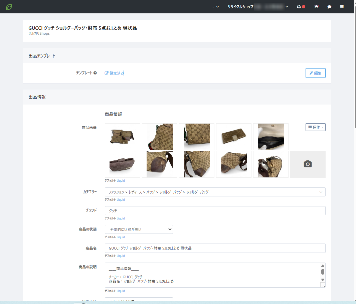Viewport: 356px width, 304px height.
Task: Open the 商品の状態 condition select box
Action: point(139,230)
